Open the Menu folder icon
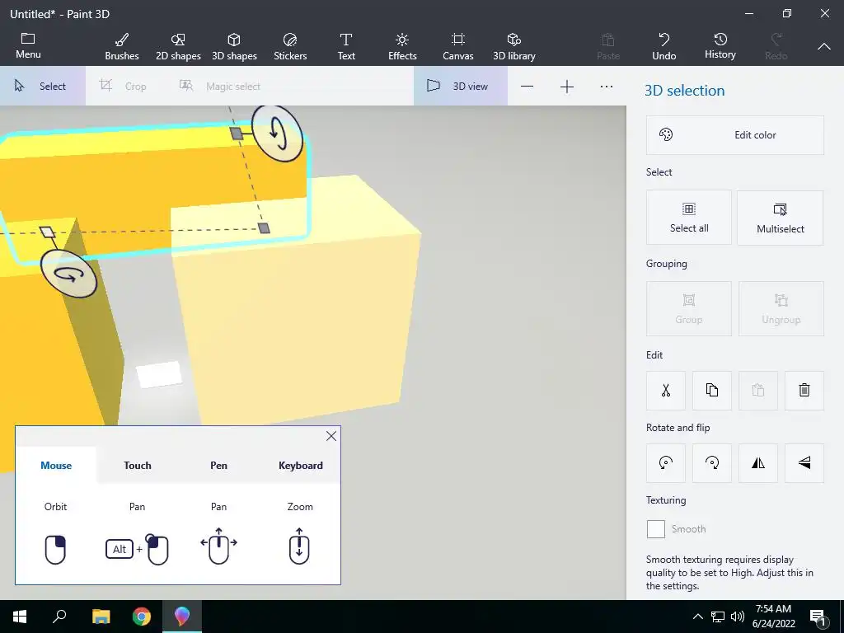 pyautogui.click(x=28, y=46)
